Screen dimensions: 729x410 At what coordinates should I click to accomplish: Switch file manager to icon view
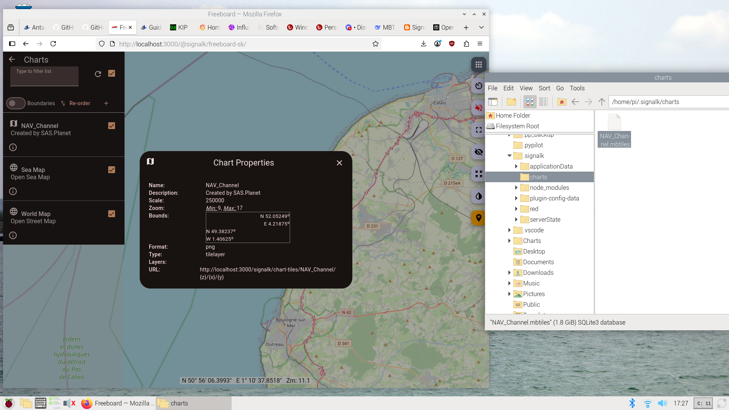(x=530, y=102)
